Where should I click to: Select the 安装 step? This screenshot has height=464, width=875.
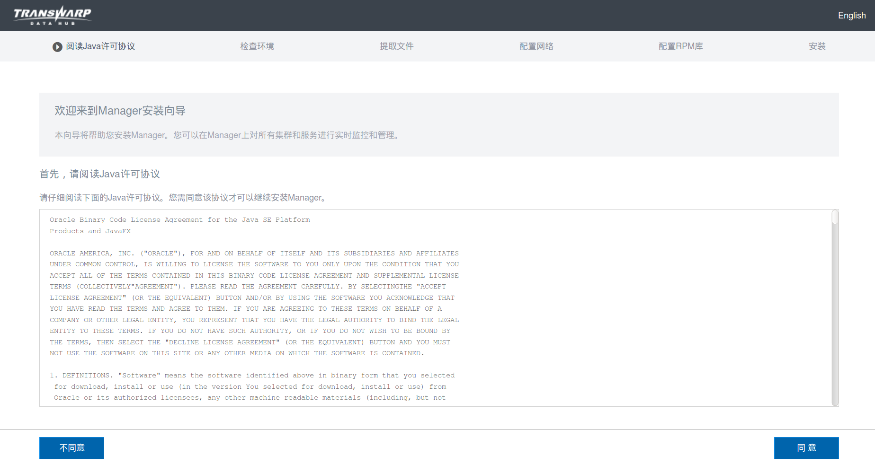(817, 46)
